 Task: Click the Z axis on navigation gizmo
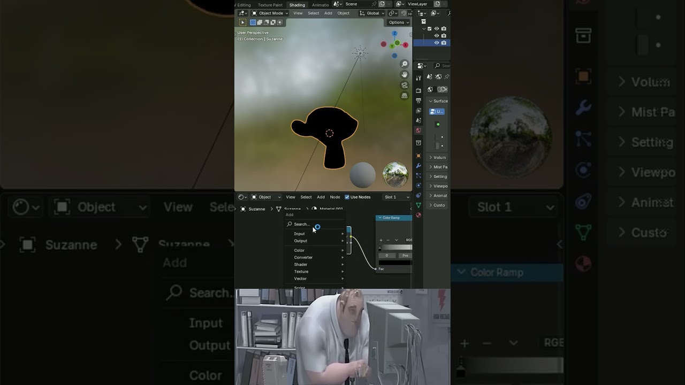pyautogui.click(x=394, y=33)
